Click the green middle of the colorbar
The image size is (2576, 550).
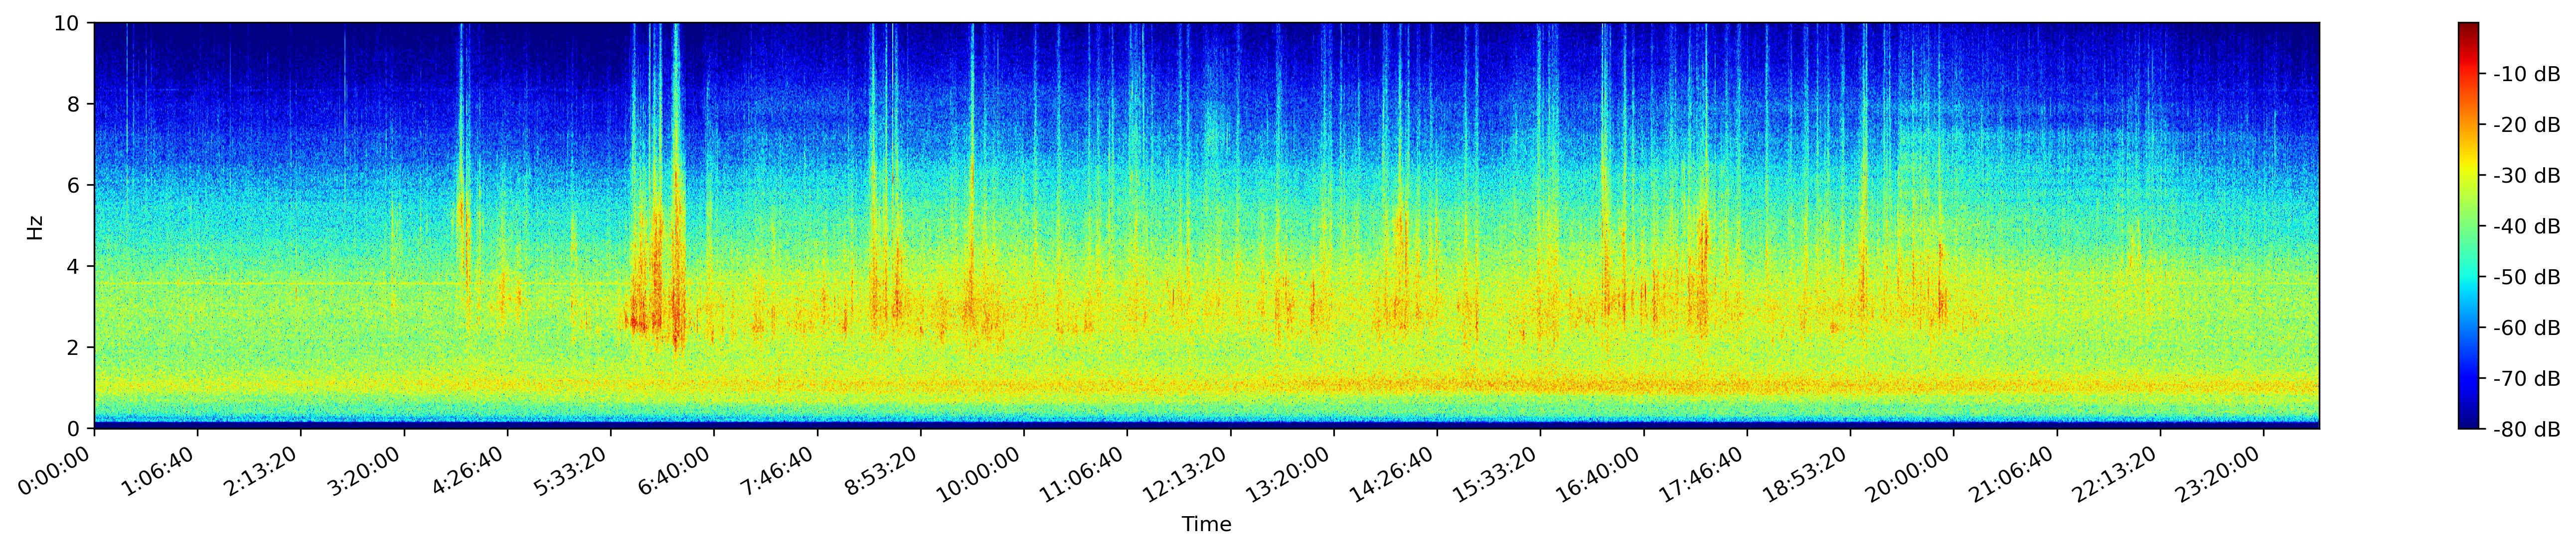pyautogui.click(x=2468, y=226)
